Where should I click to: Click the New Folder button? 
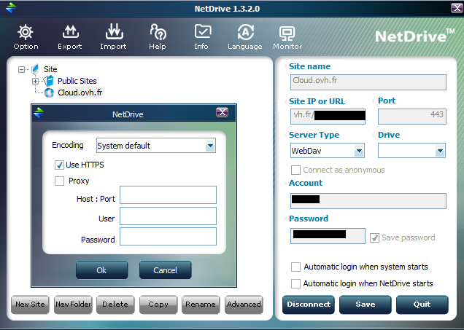[73, 305]
